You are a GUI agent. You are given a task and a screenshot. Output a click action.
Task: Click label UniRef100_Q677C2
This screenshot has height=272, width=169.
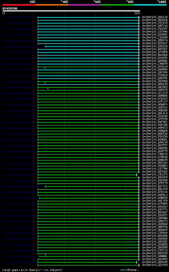(155, 186)
